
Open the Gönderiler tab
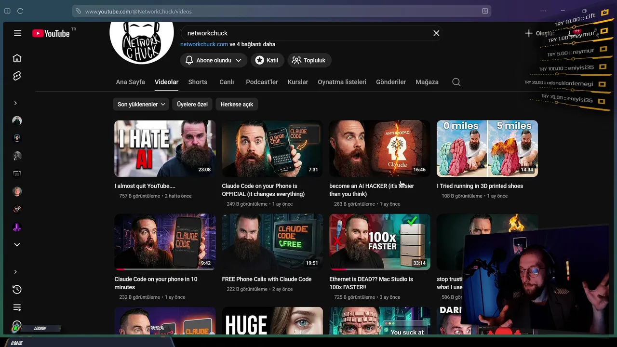[391, 82]
